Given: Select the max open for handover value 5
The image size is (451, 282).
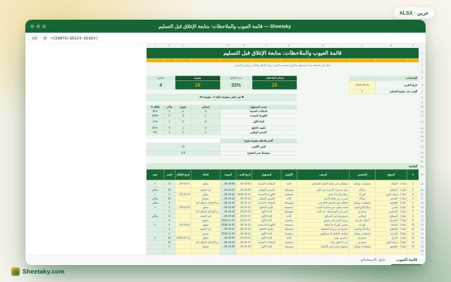Looking at the screenshot, I should (x=362, y=92).
